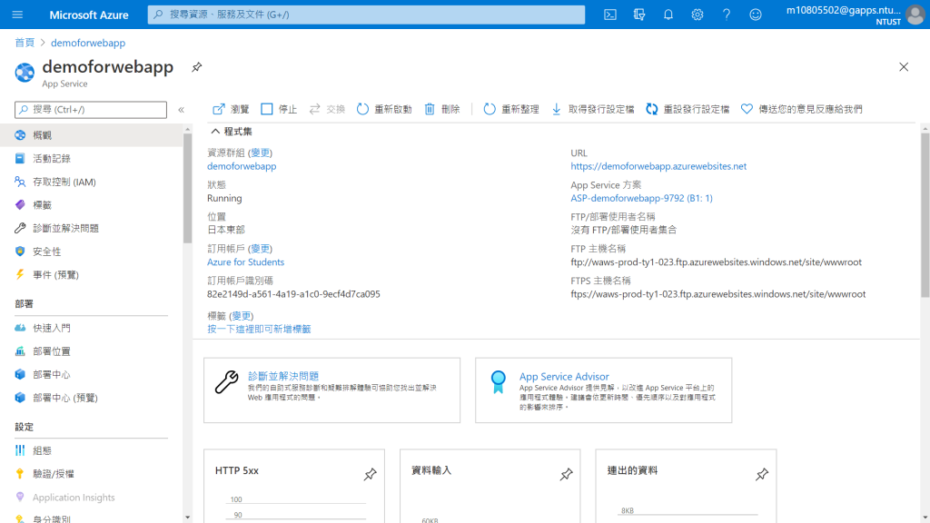Open 部署中心 deployment center

point(92,374)
